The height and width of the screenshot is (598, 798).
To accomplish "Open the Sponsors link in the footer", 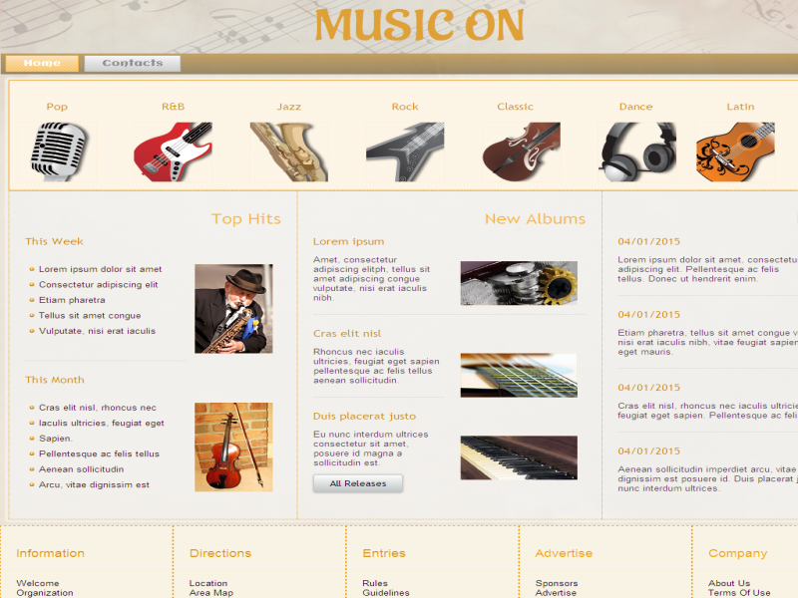I will [557, 583].
